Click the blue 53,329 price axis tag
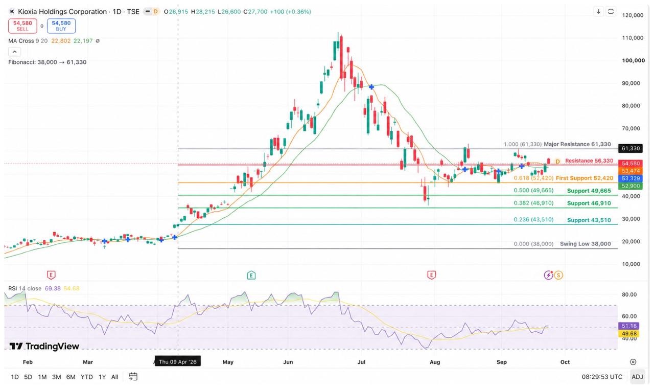Screen dimensions: 654x389 (630, 178)
